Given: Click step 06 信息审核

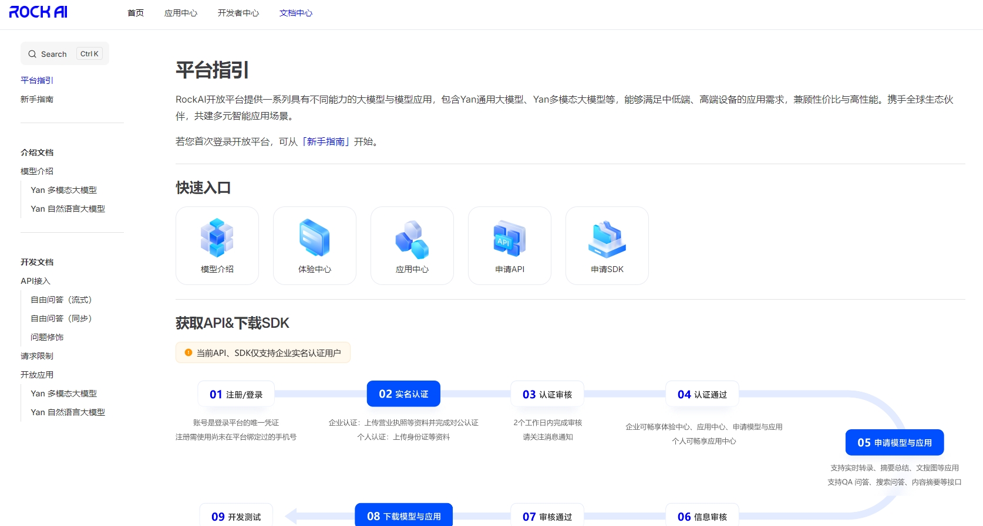Looking at the screenshot, I should (x=702, y=516).
